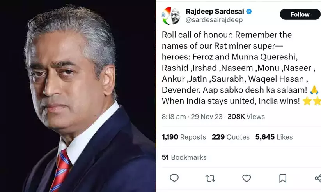View the 5,645 Likes list
Screen dimensions: 321x192
(x=274, y=137)
